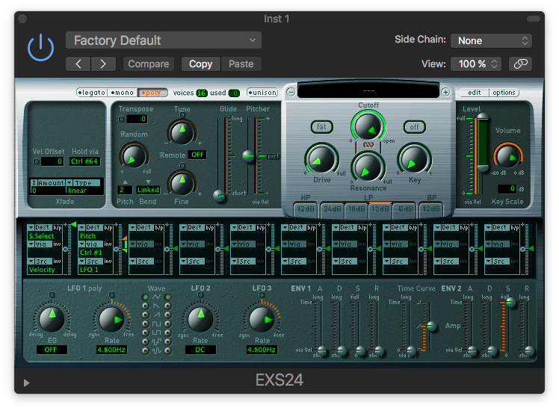Screen dimensions: 559x411
Task: Click the Glide slider handle
Action: (219, 195)
